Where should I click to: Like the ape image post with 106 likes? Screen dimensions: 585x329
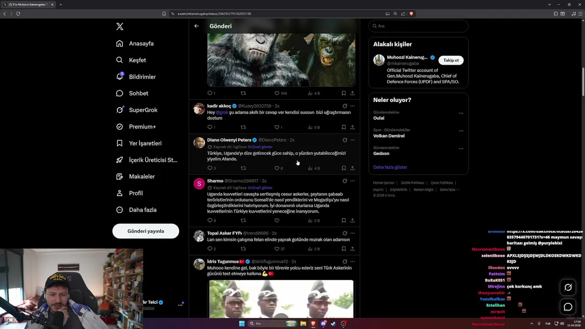click(x=277, y=93)
